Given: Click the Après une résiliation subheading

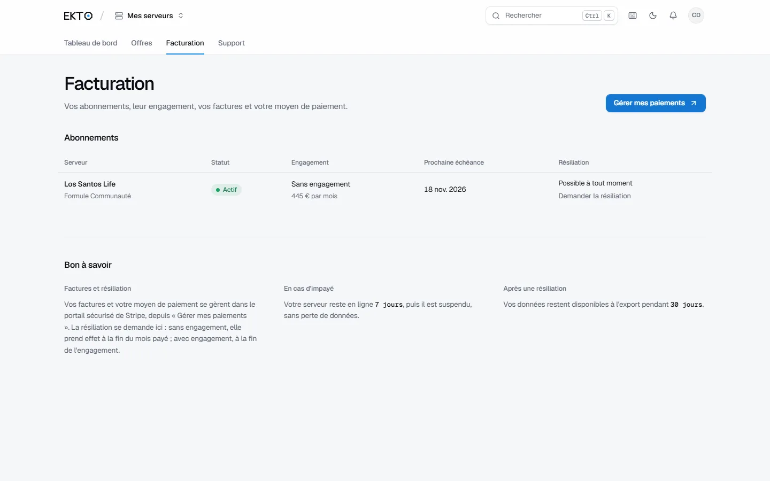Looking at the screenshot, I should tap(535, 289).
